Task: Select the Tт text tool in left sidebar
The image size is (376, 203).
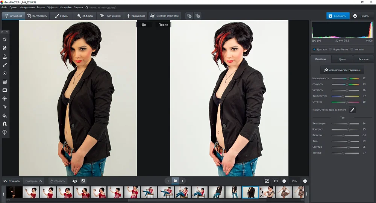Action: [x=5, y=107]
